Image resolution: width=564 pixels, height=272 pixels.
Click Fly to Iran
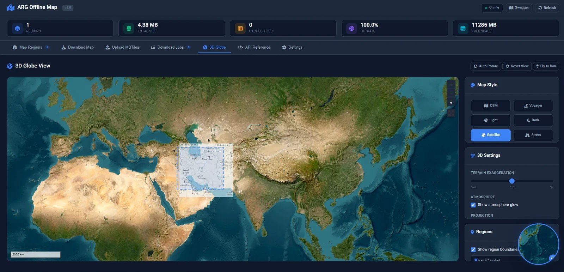pos(546,66)
